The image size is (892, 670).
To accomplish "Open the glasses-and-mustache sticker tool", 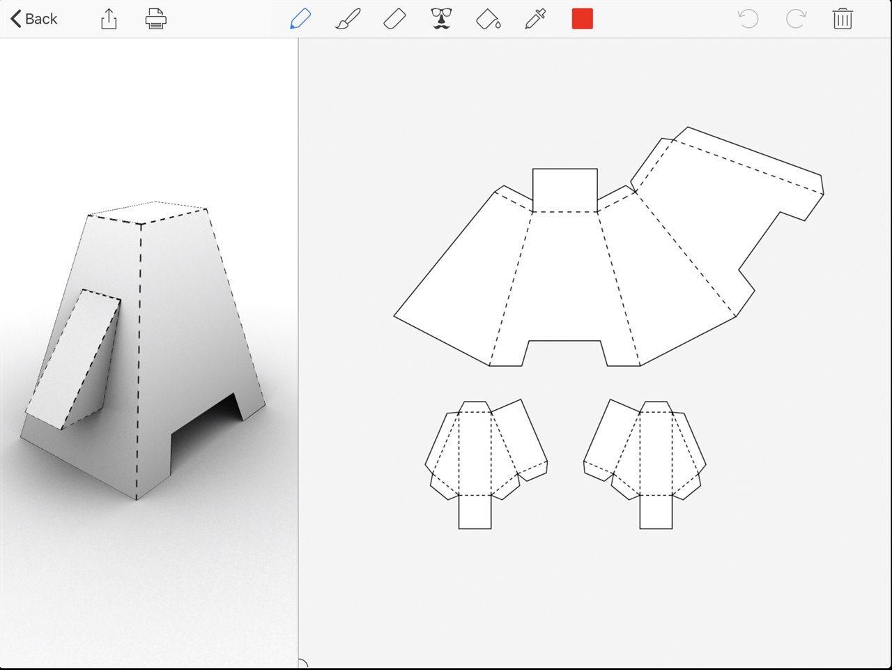I will coord(441,19).
